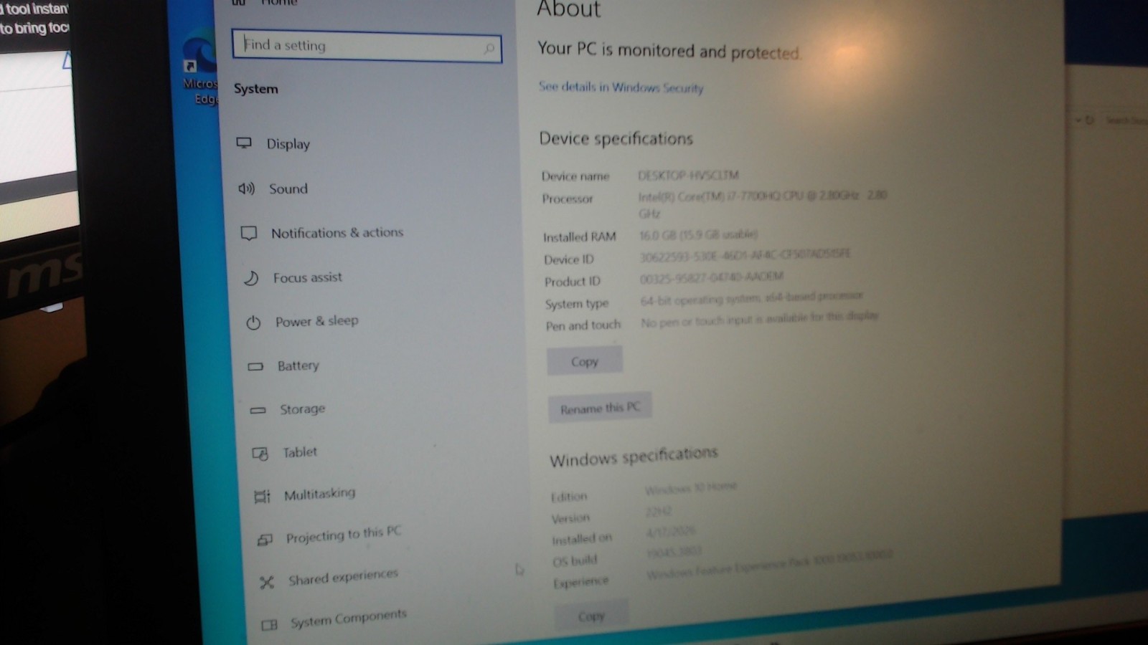Click the Device specifications heading

click(616, 138)
